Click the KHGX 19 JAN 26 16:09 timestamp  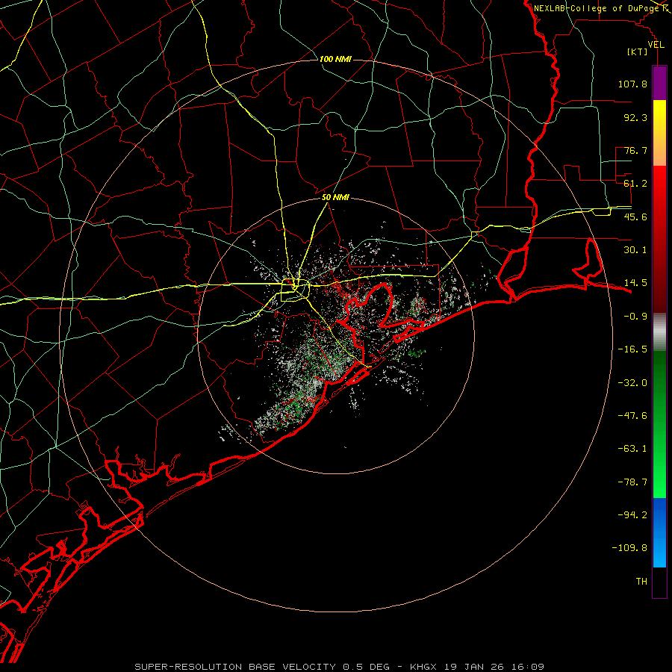tap(477, 667)
